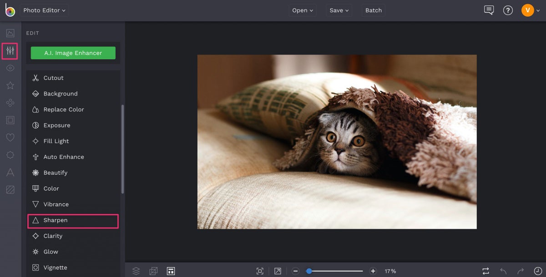Image resolution: width=546 pixels, height=277 pixels.
Task: Click the Batch button
Action: coord(373,10)
